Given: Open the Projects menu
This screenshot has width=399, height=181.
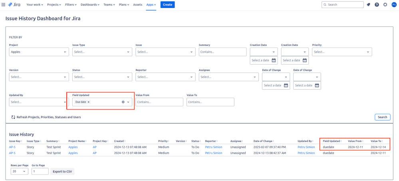Looking at the screenshot, I should point(54,4).
